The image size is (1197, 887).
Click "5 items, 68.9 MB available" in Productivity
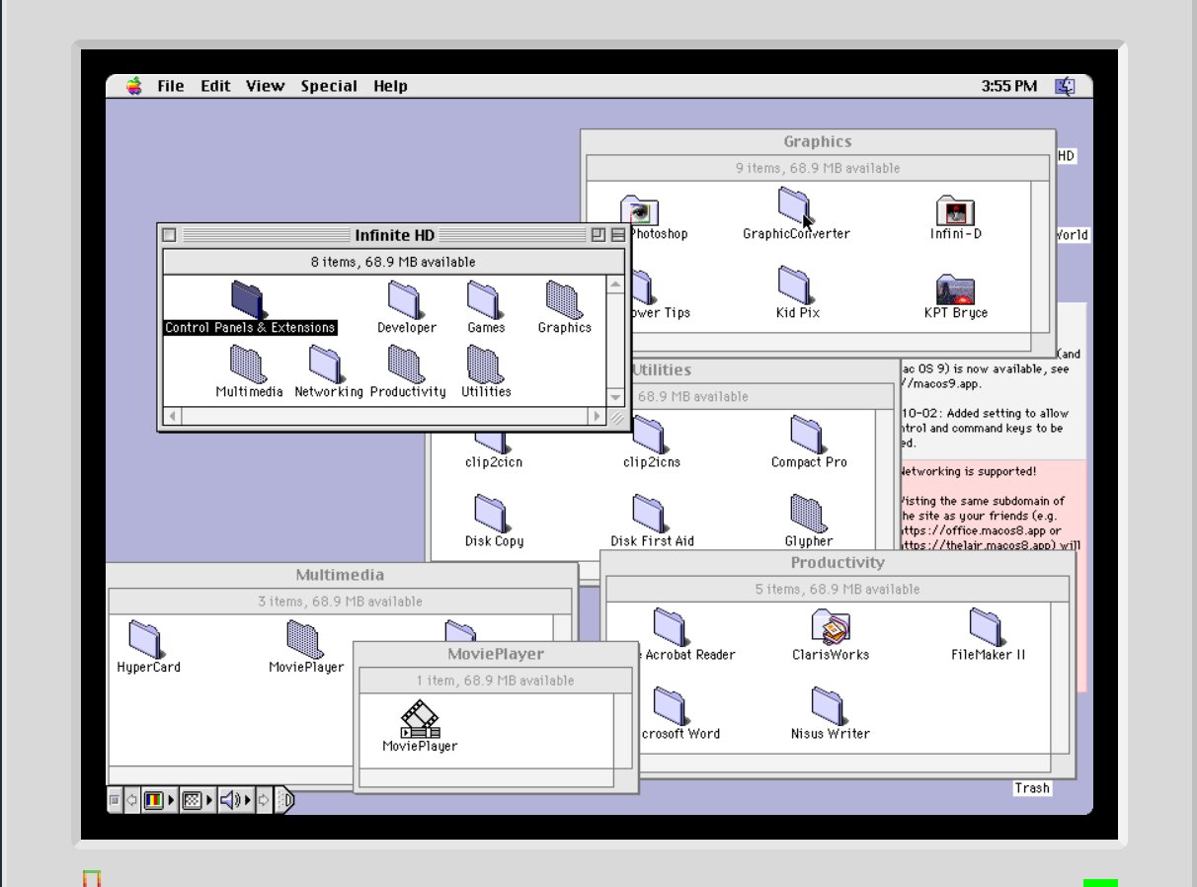(838, 589)
